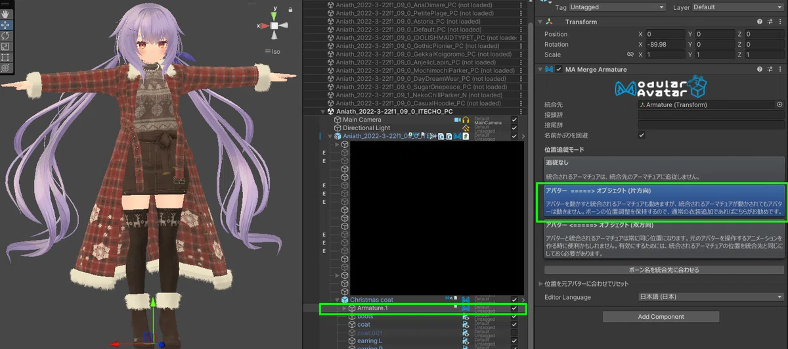Image resolution: width=788 pixels, height=349 pixels.
Task: Open more menu for Astoria_PC scene
Action: [x=522, y=21]
